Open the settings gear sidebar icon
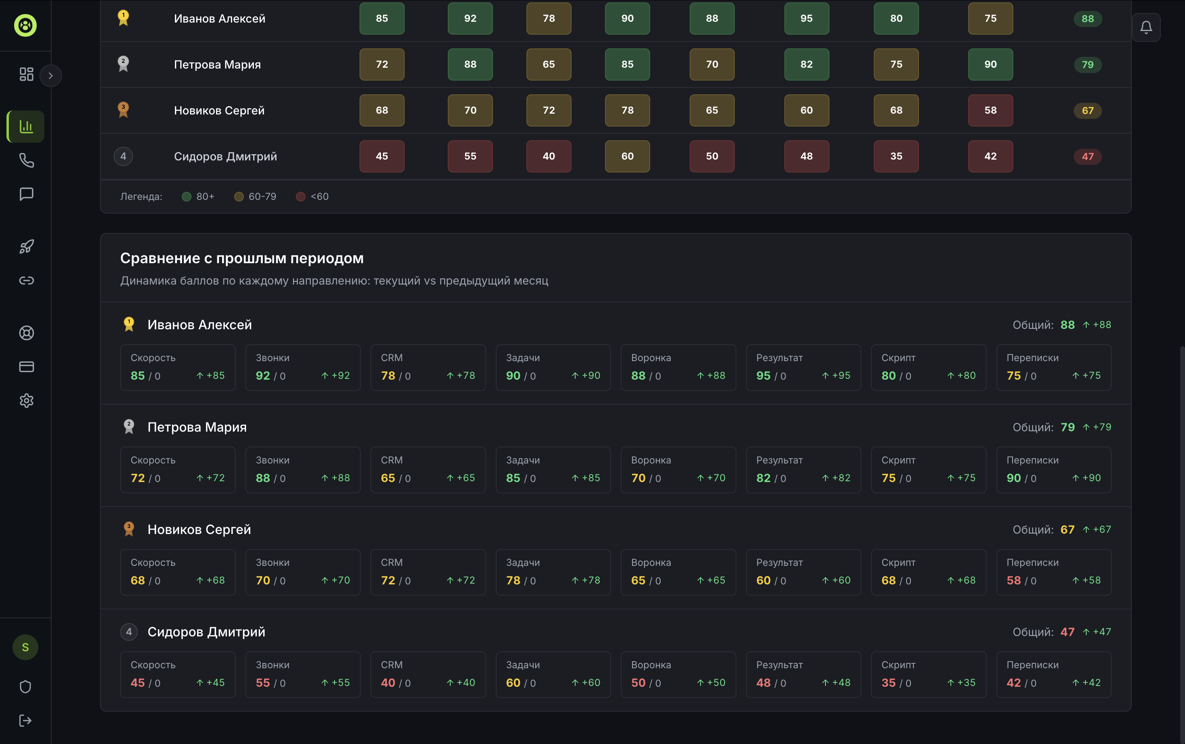The width and height of the screenshot is (1185, 744). [x=26, y=401]
